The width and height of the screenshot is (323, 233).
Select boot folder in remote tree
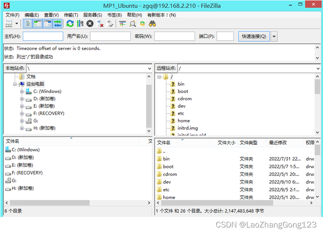tap(183, 91)
